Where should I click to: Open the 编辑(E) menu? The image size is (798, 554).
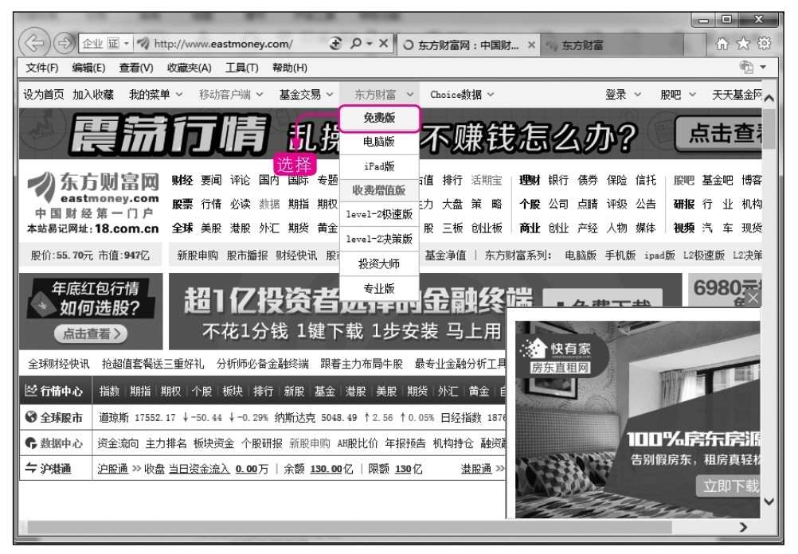(x=88, y=68)
